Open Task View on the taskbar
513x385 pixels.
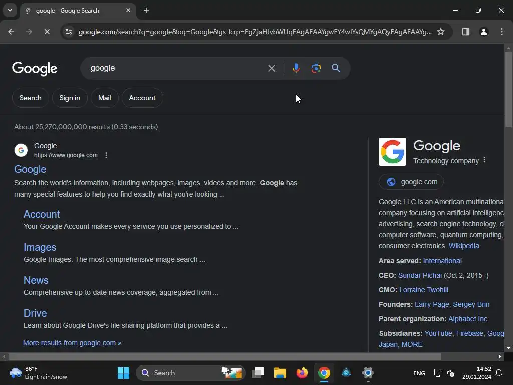coord(258,373)
